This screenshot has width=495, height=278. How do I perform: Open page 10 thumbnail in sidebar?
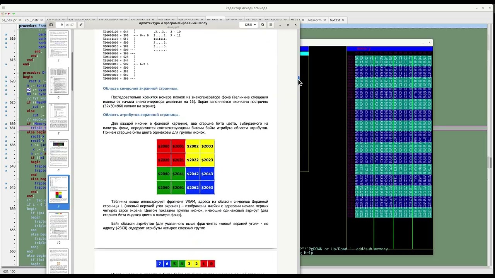[x=58, y=226]
